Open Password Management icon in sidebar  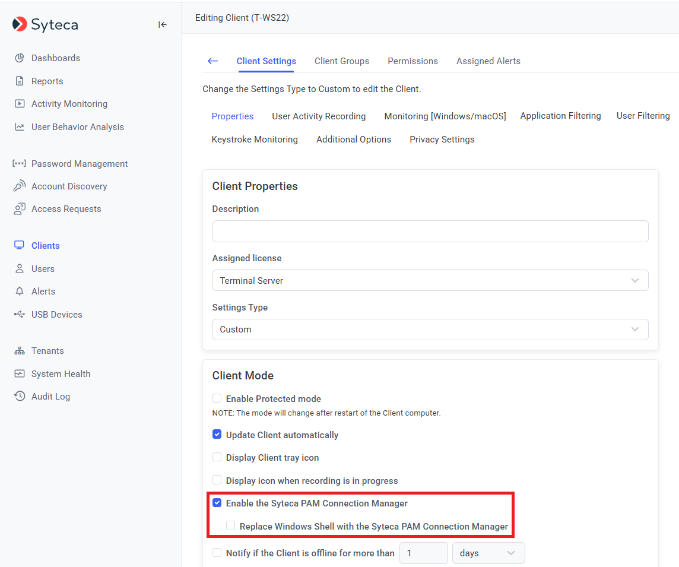pyautogui.click(x=20, y=164)
